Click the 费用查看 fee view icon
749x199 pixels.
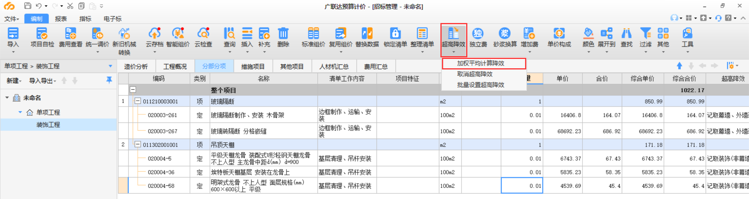71,34
